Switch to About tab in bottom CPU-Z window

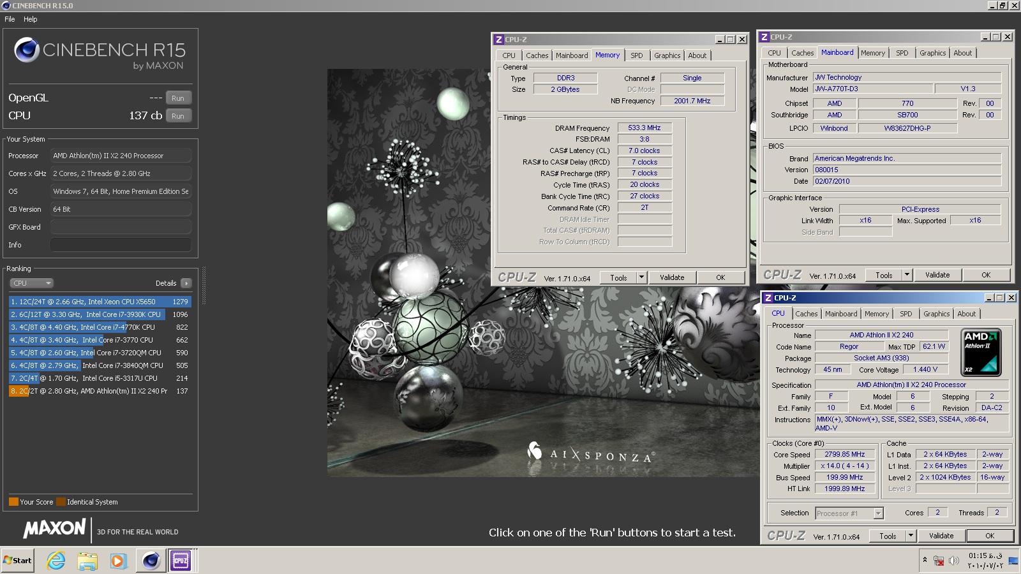(x=967, y=314)
